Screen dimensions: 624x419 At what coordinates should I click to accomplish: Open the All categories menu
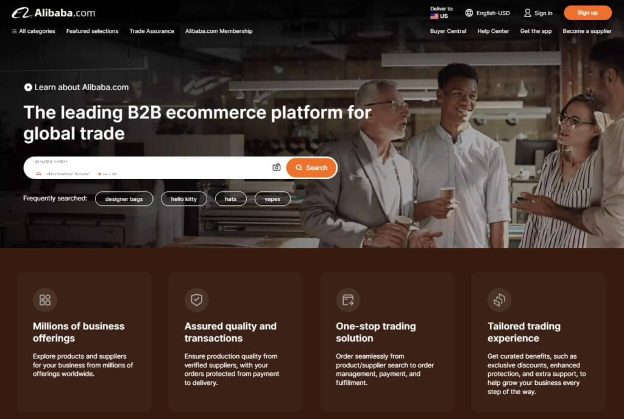click(34, 31)
